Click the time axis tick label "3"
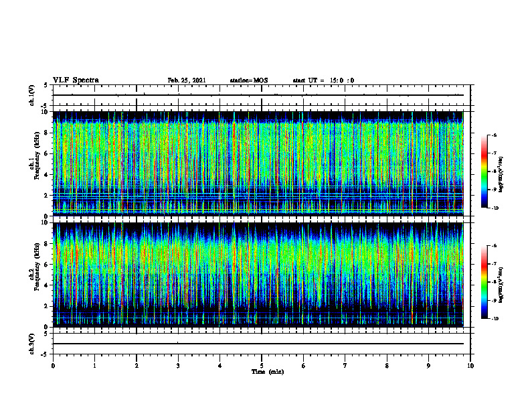 178,366
